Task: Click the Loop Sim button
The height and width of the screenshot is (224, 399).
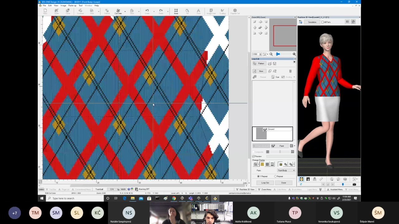Action: pos(265,183)
